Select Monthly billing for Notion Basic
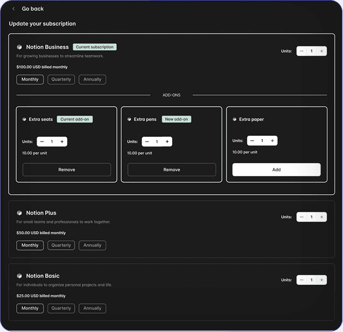This screenshot has width=343, height=332. click(x=30, y=309)
